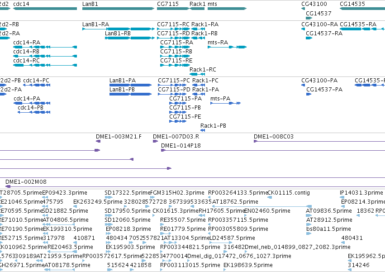Select protein CG7115-PB
385x272 pixels.
[x=178, y=112]
